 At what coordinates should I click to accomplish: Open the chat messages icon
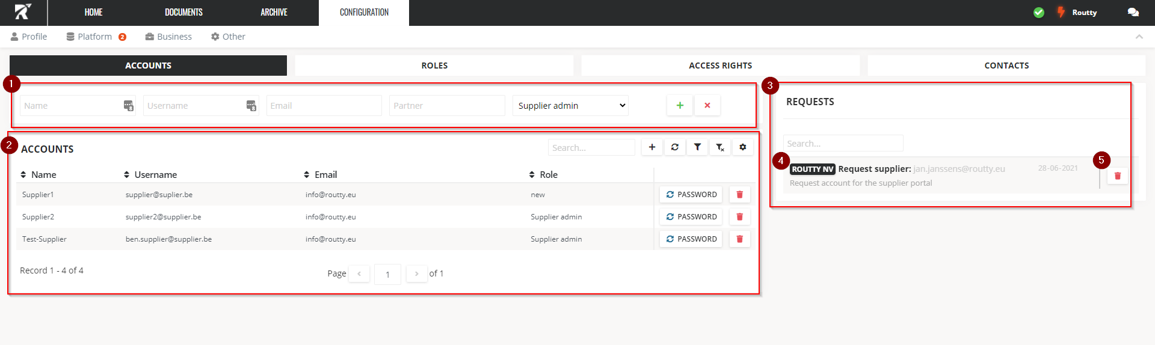[1133, 13]
